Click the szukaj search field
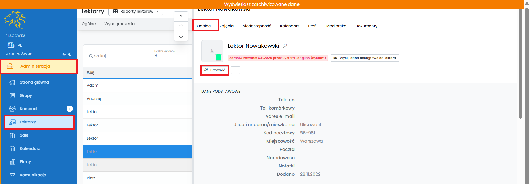Viewport: 530px width, 184px height. 119,56
